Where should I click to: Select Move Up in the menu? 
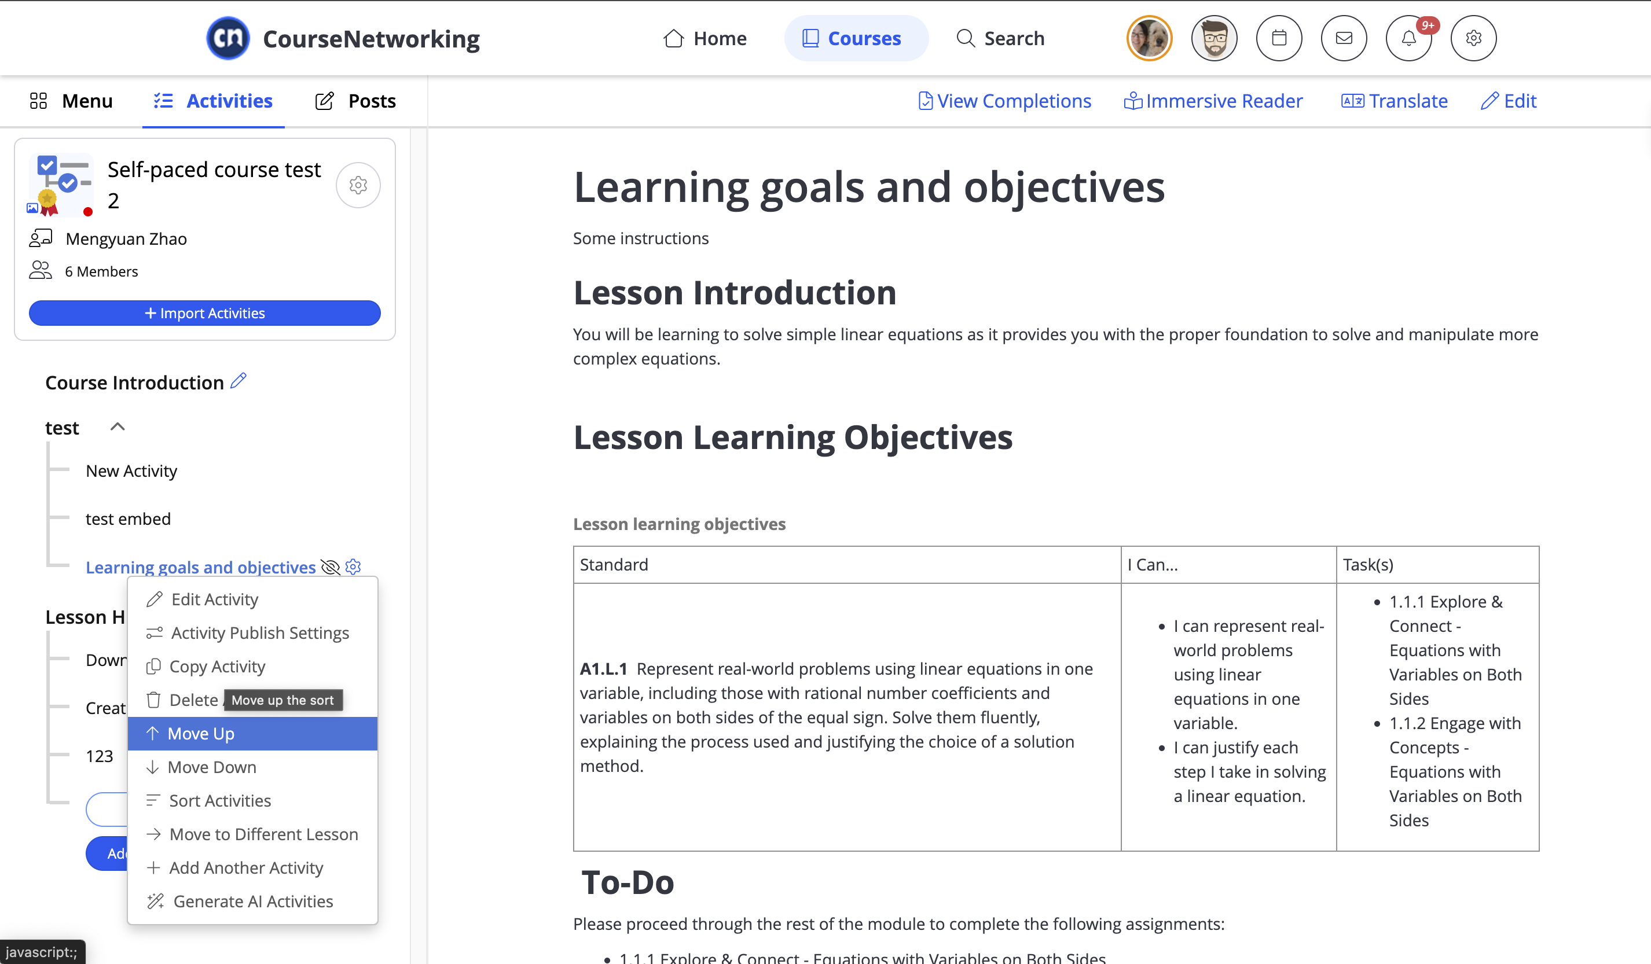(x=252, y=734)
